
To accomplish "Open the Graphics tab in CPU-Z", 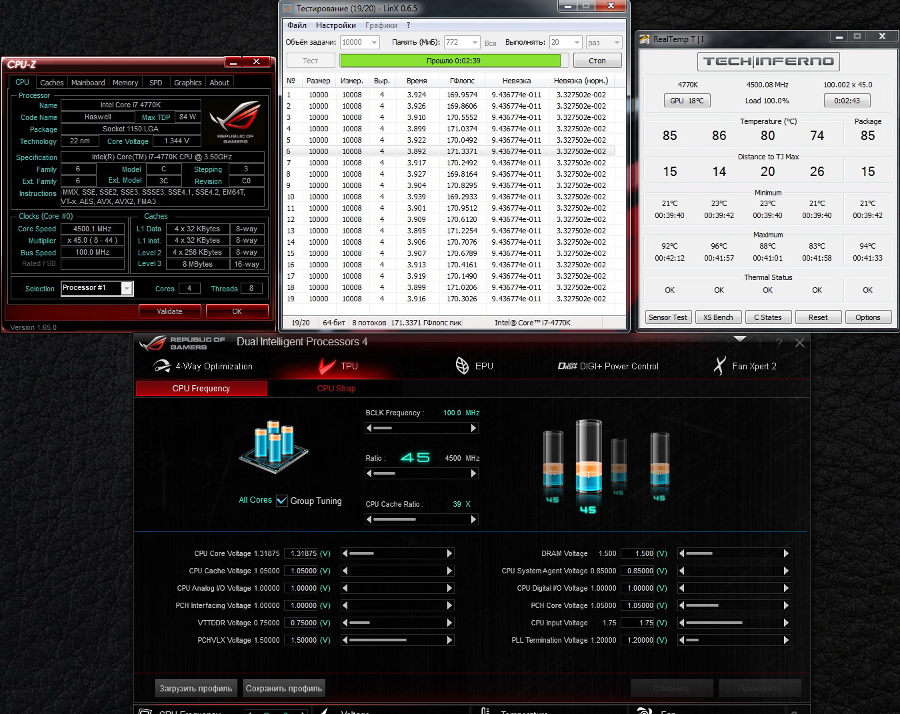I will coord(188,83).
